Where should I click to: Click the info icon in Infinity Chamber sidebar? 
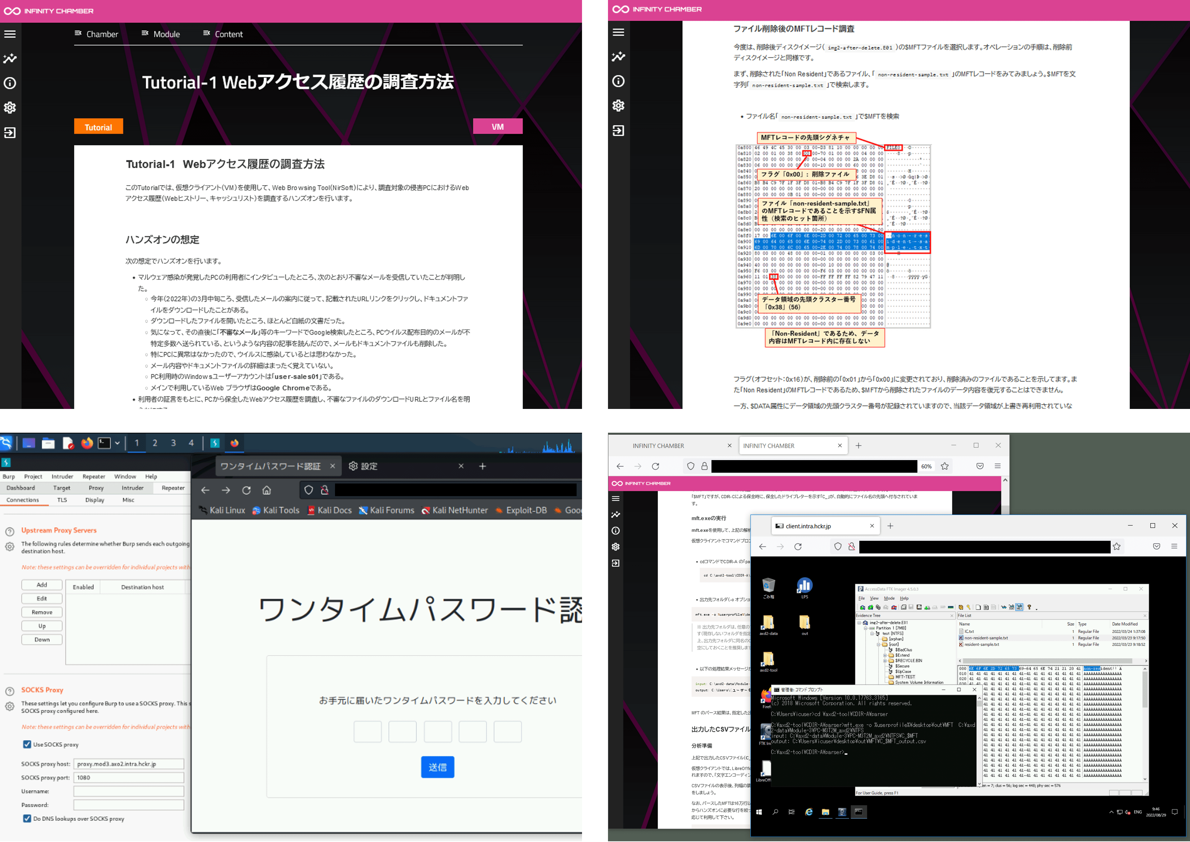pos(10,83)
